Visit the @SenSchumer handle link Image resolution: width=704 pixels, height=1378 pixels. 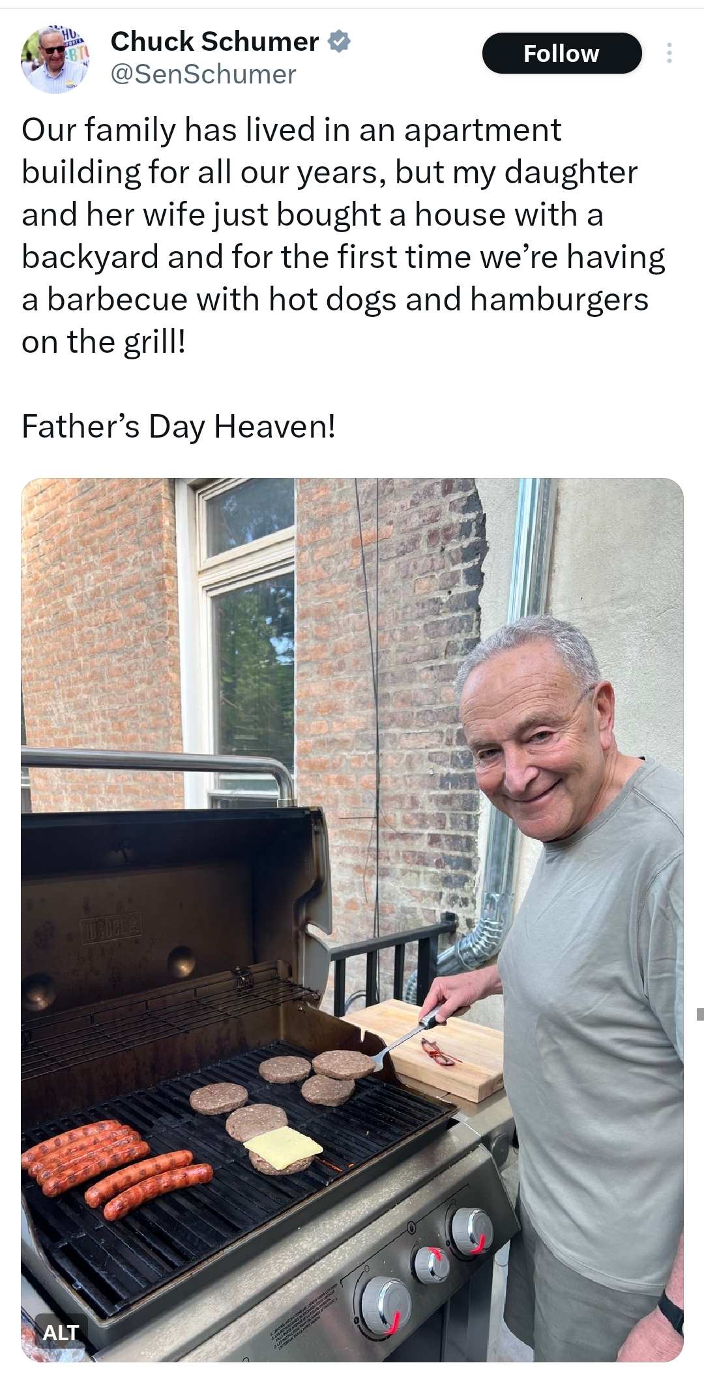(203, 74)
